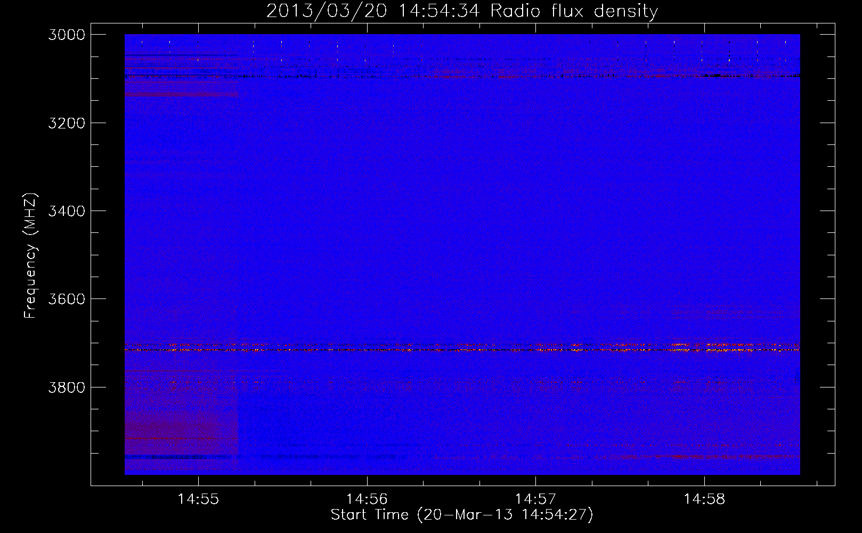
Task: Click the 14:56 time tick label
Action: coord(367,499)
